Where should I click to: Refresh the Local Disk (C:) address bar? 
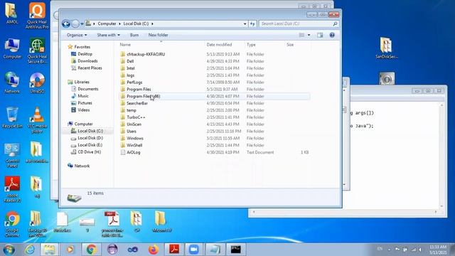pyautogui.click(x=252, y=23)
